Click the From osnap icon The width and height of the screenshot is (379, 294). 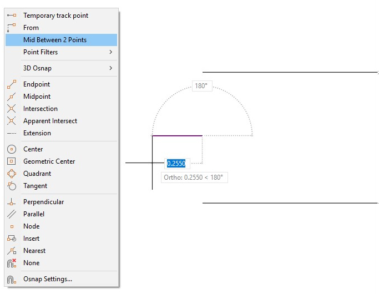pos(12,28)
